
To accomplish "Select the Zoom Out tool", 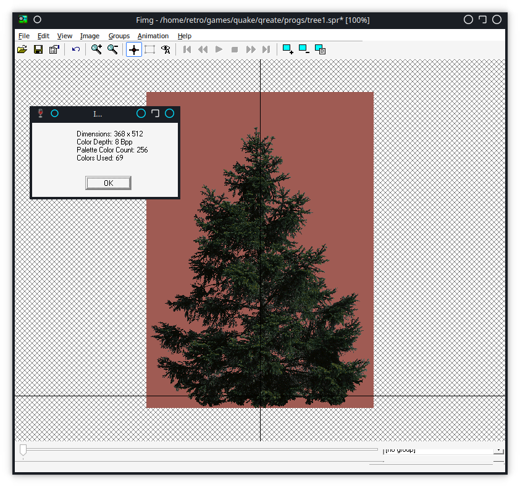I will (x=113, y=49).
